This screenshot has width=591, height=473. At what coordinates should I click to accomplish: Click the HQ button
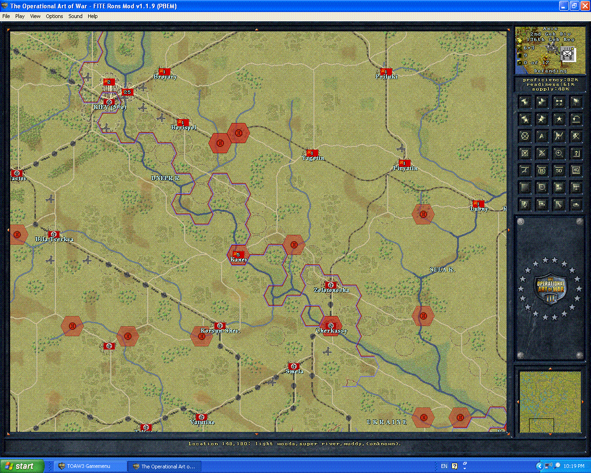coord(576,170)
